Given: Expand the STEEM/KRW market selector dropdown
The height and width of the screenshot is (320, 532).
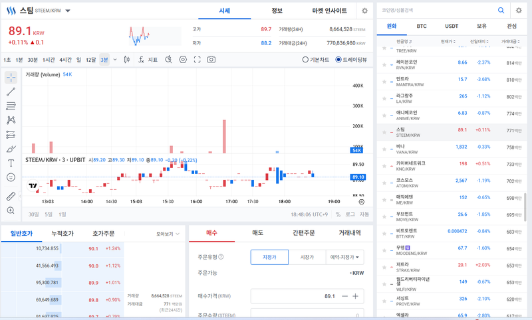Looking at the screenshot, I should click(68, 11).
